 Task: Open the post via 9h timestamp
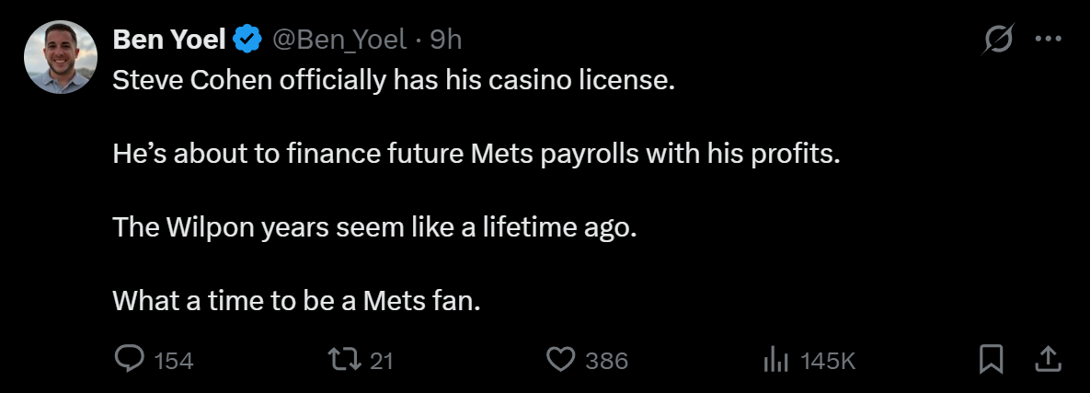point(445,40)
